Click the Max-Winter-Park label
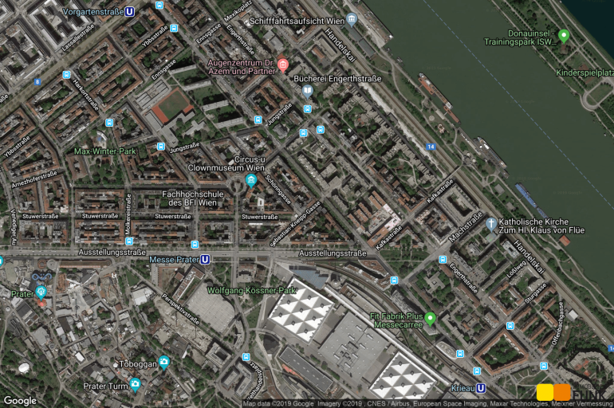 coord(105,151)
